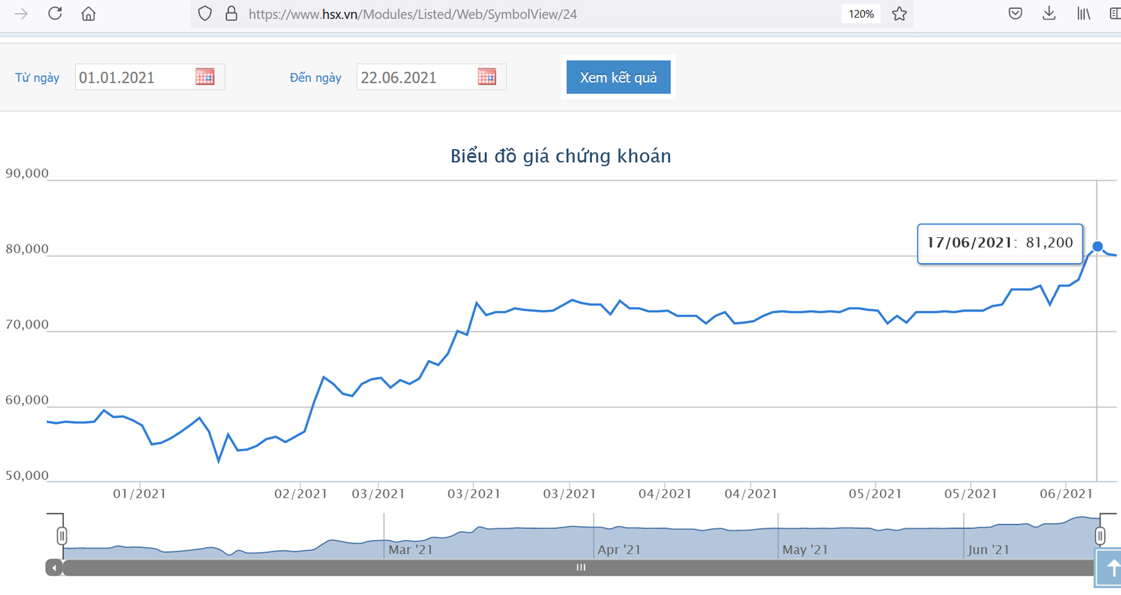Image resolution: width=1121 pixels, height=595 pixels.
Task: Open the downloads arrow icon
Action: [1049, 13]
